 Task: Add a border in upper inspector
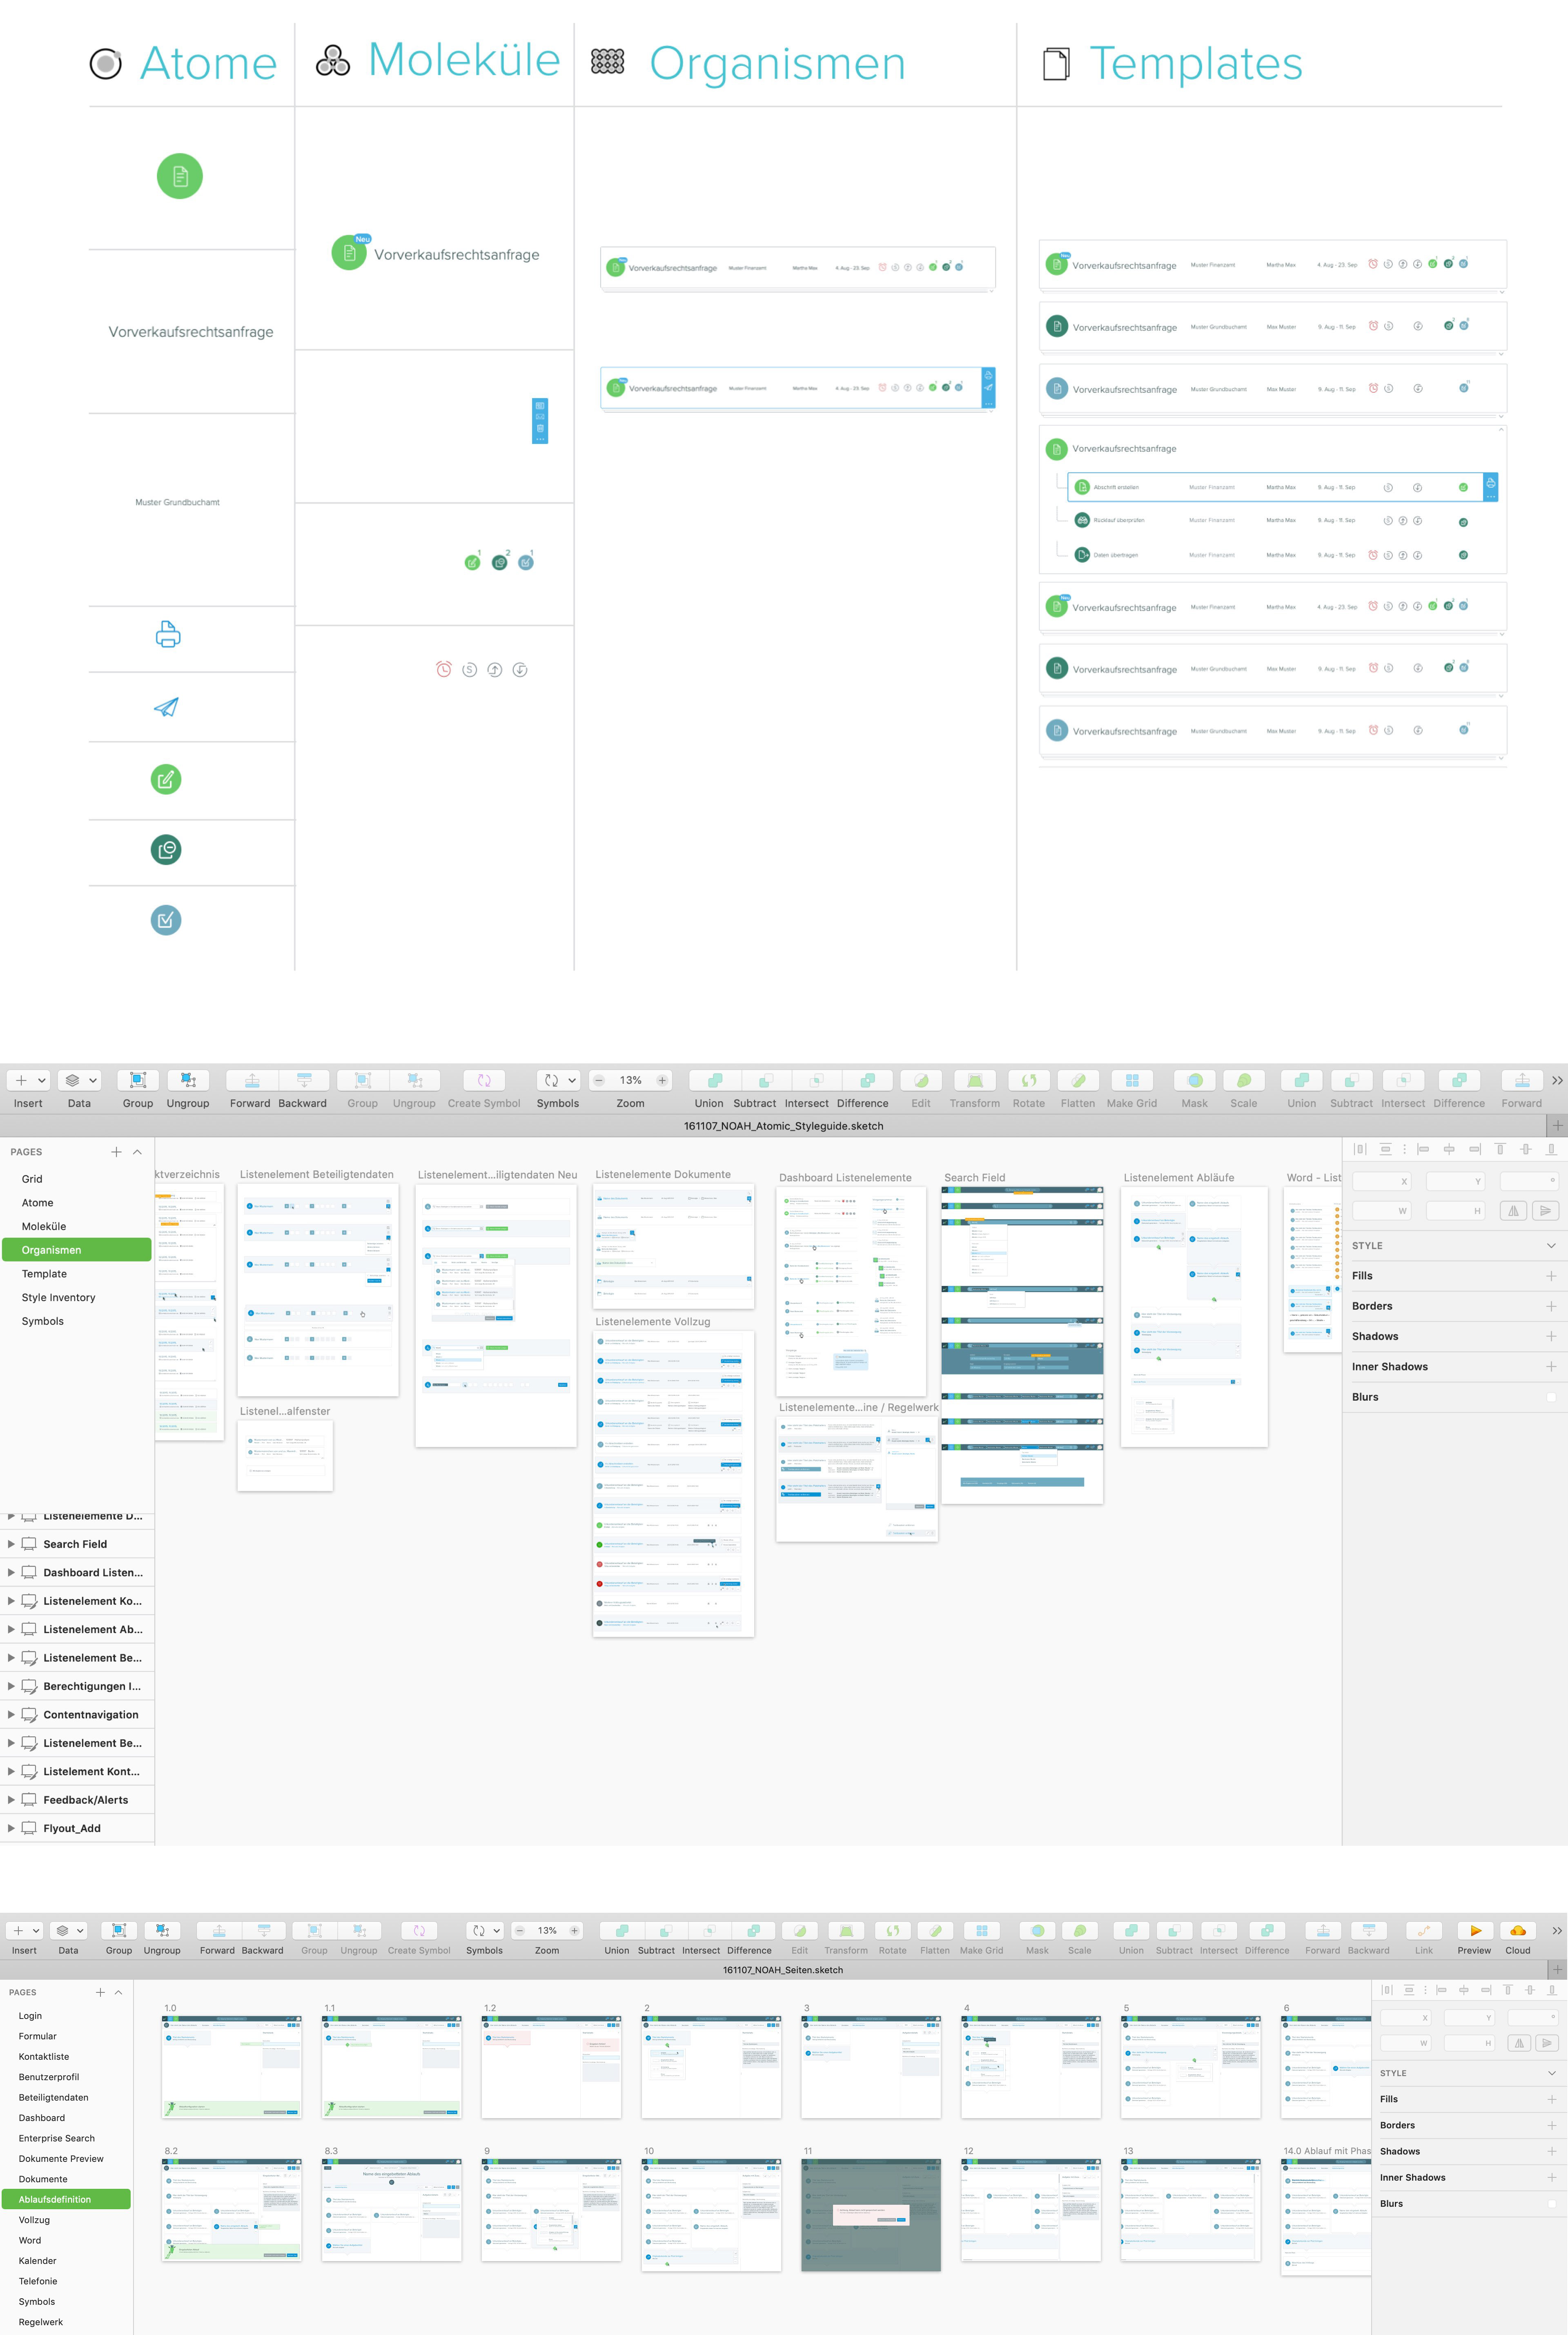1551,1306
